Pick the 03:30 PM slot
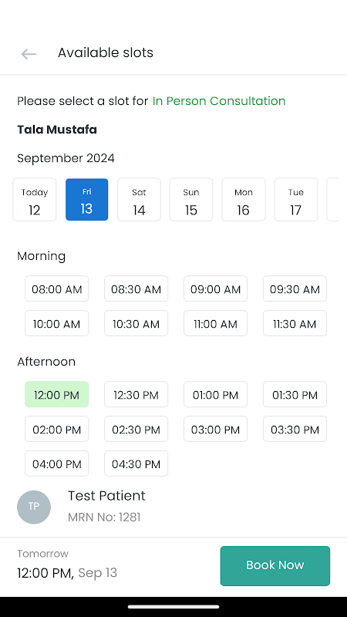The image size is (347, 617). click(x=295, y=429)
